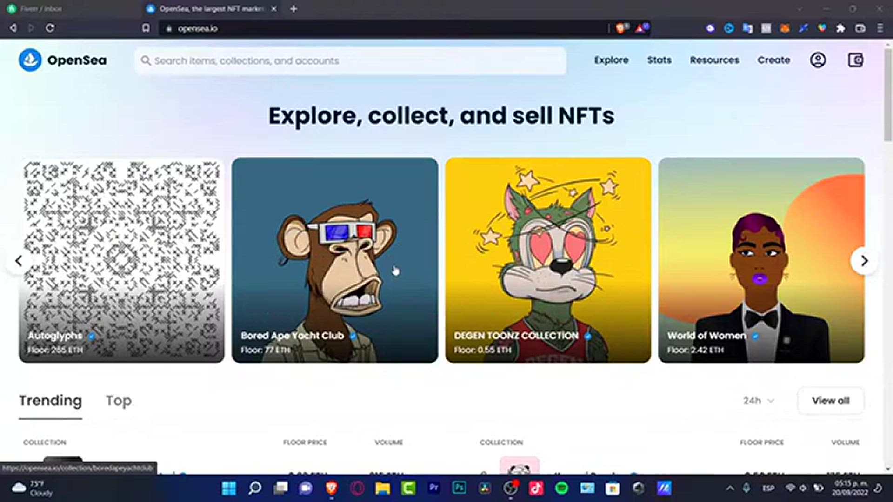Open the account profile icon
This screenshot has height=502, width=893.
click(x=818, y=60)
